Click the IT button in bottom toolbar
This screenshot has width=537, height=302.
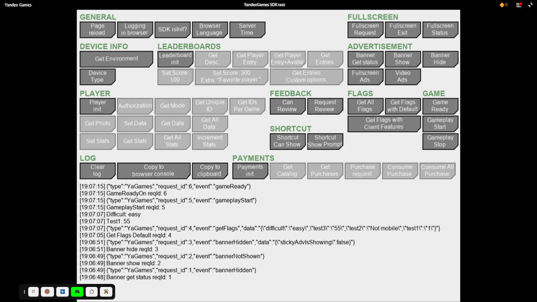(x=34, y=292)
